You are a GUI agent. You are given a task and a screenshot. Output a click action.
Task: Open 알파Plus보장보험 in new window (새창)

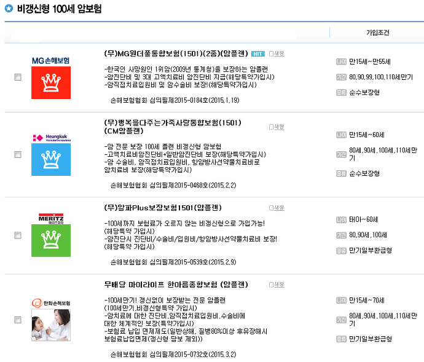[x=277, y=208]
